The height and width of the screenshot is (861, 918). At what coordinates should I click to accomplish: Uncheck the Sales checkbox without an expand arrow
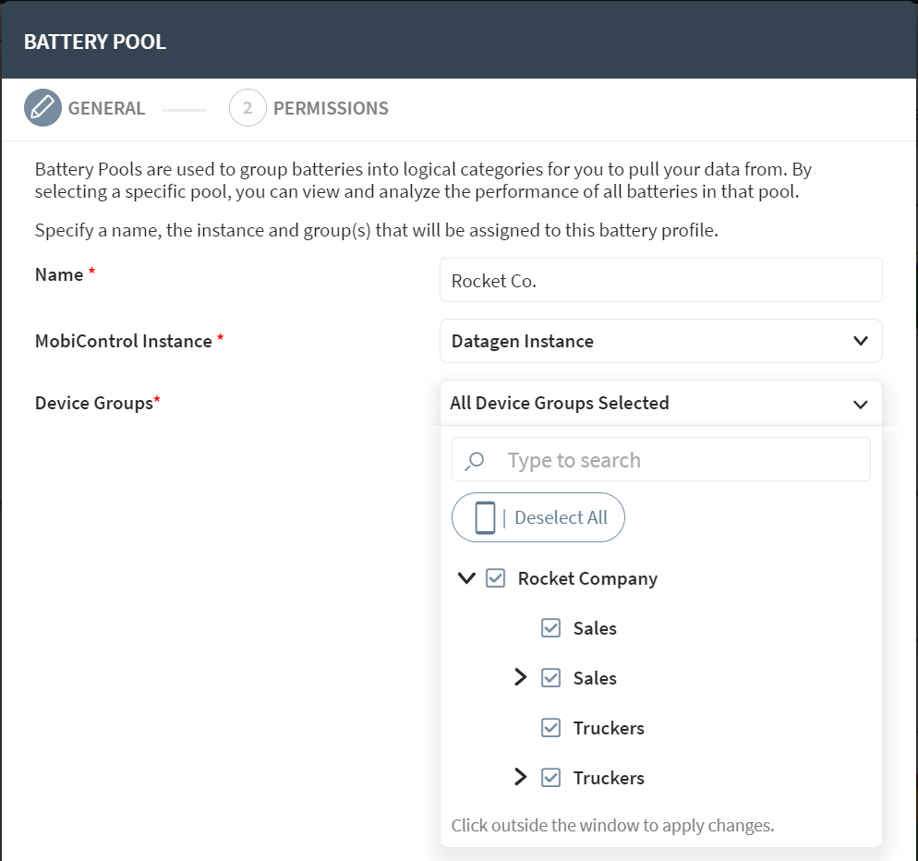[551, 628]
